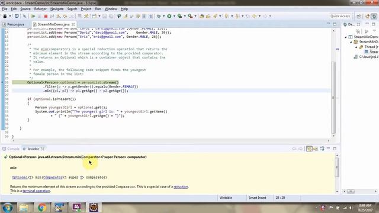Open the Coverage launch dropdown arrow

point(185,16)
